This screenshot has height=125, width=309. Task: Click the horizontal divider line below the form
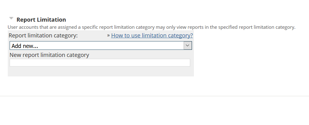154,96
